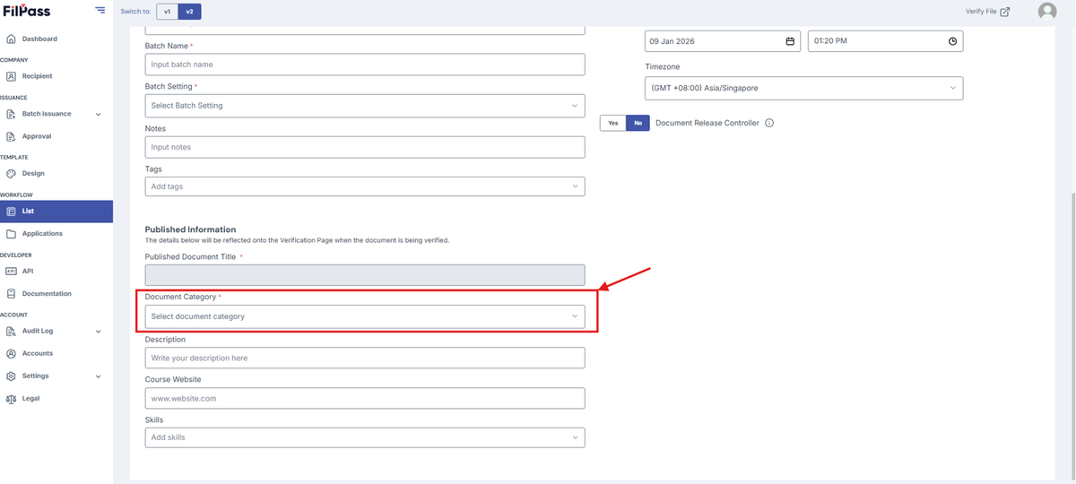This screenshot has width=1076, height=484.
Task: Click the external link icon beside Verify File
Action: coord(1005,12)
